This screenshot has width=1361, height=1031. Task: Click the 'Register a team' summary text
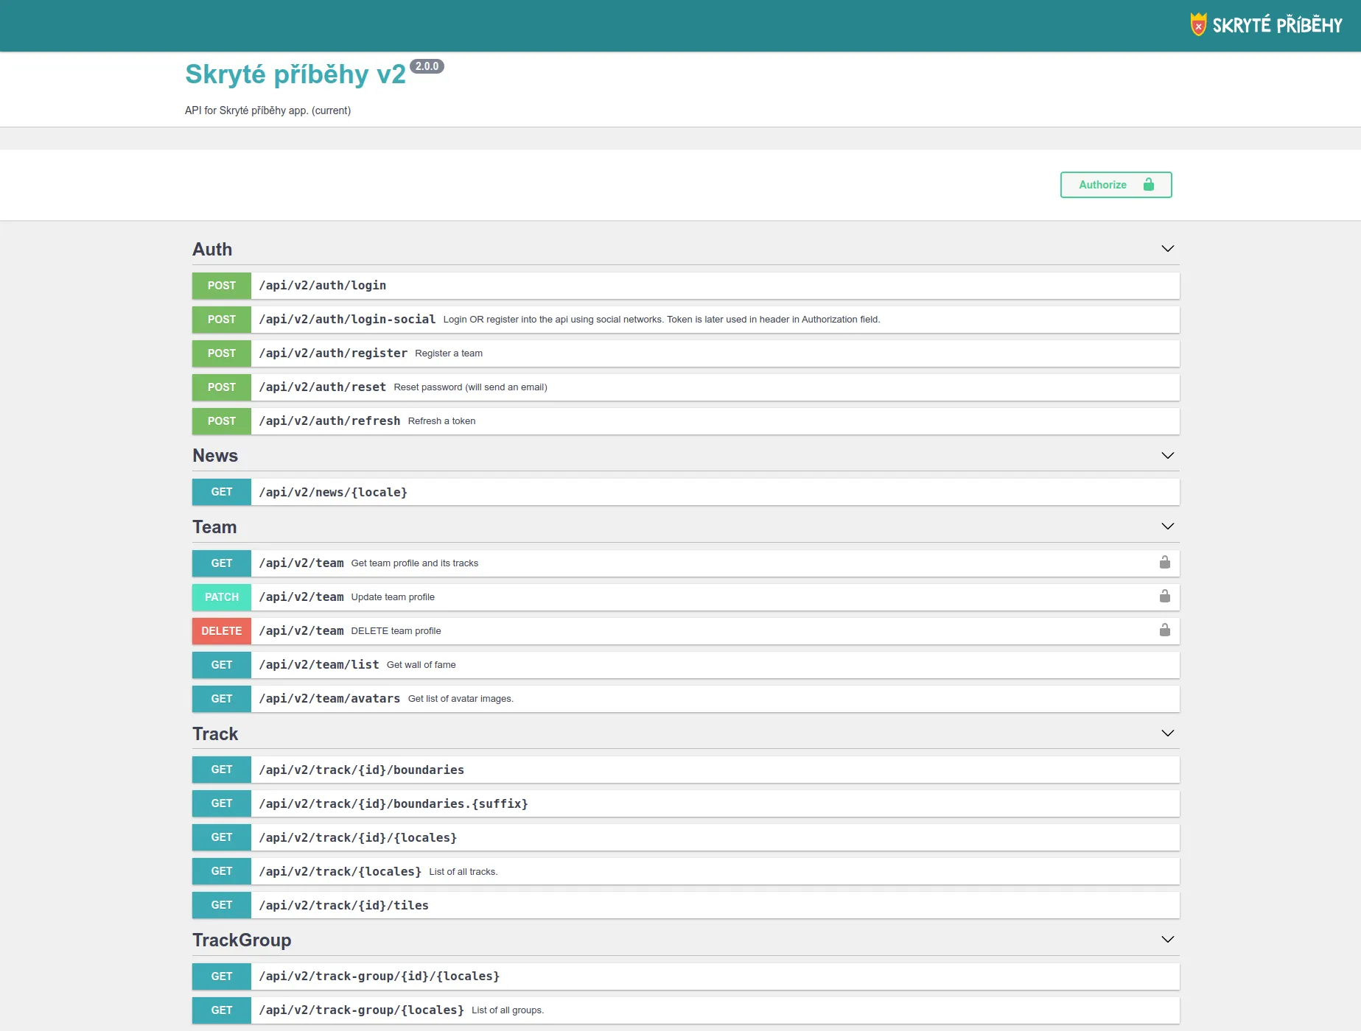tap(449, 353)
